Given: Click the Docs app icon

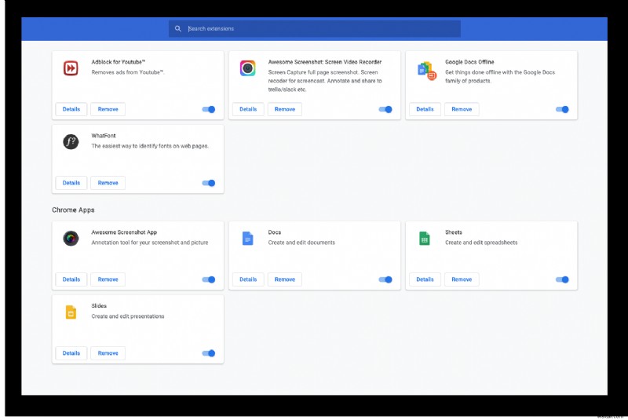Looking at the screenshot, I should (247, 238).
